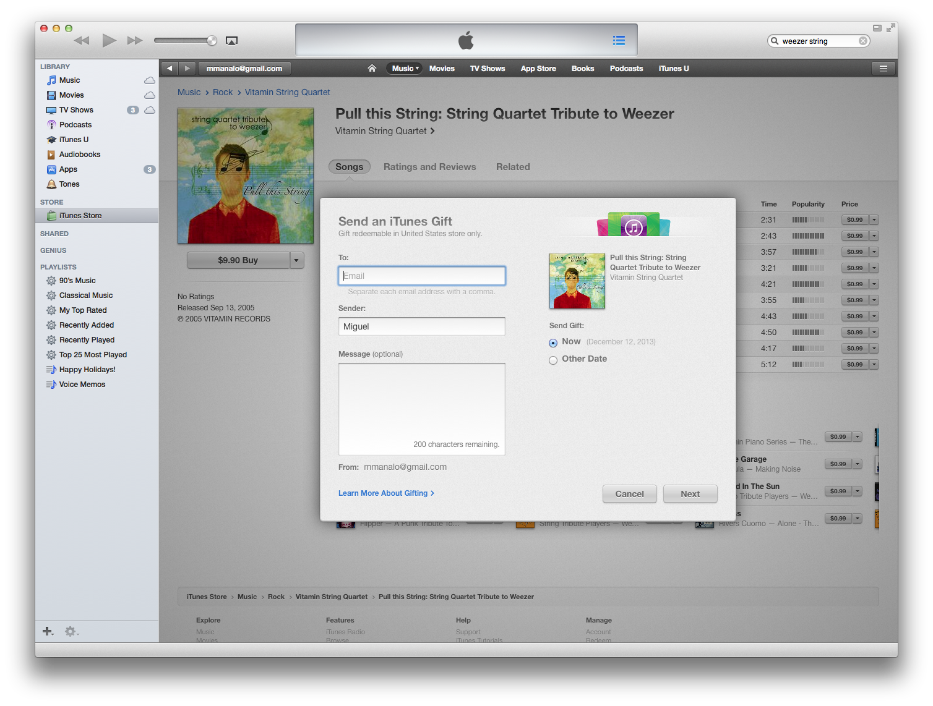The image size is (933, 706).
Task: Click the add playlist plus button
Action: coord(48,631)
